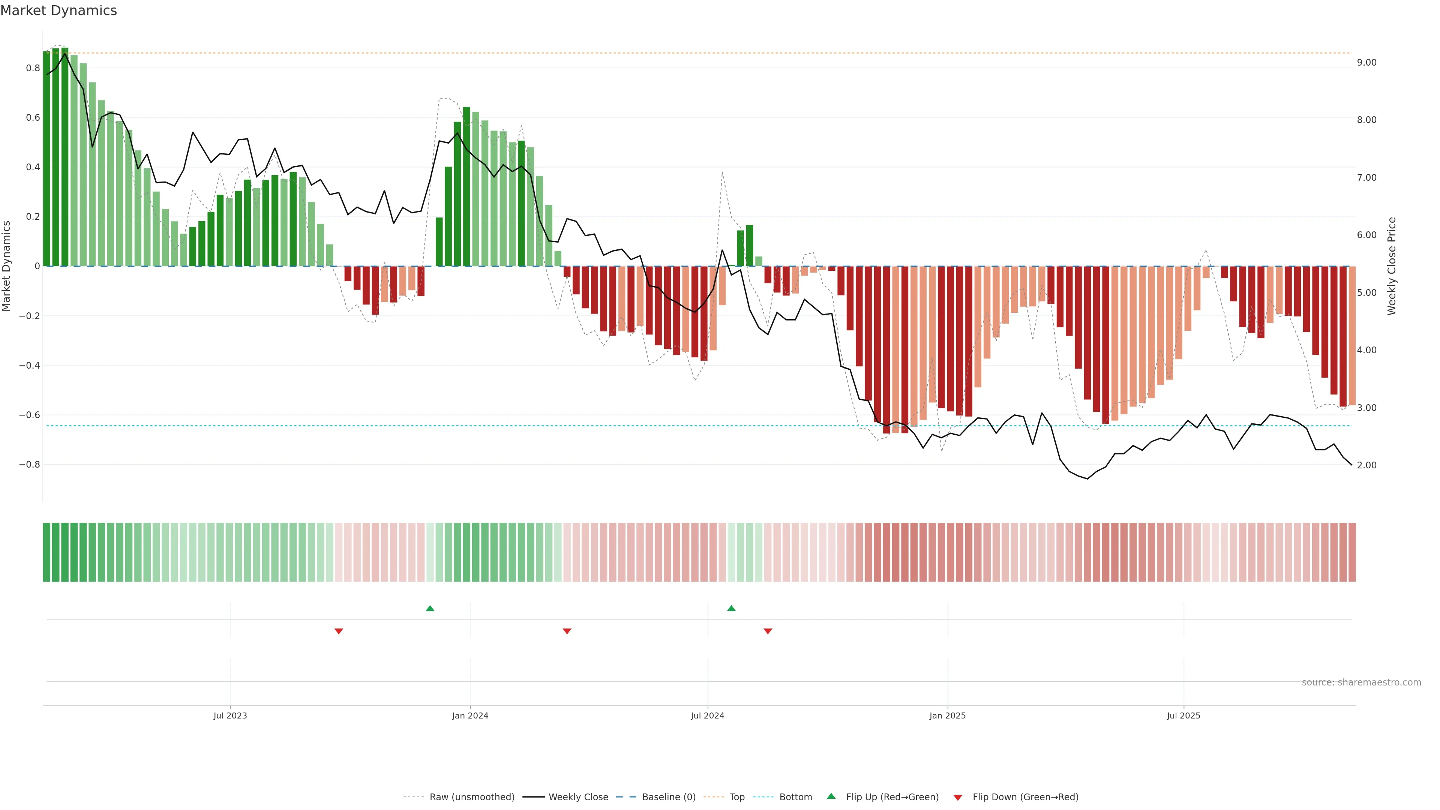Click the Weekly Close Price axis title
The image size is (1440, 810).
point(1391,266)
